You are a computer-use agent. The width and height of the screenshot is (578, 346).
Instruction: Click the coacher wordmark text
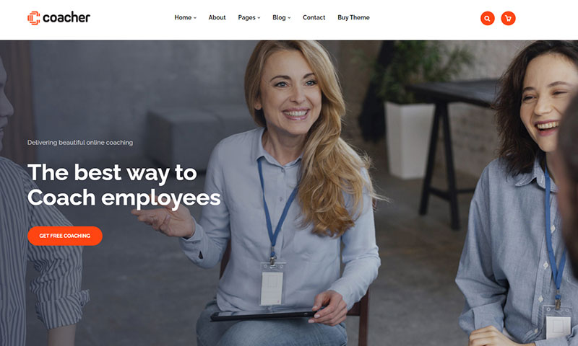[66, 17]
